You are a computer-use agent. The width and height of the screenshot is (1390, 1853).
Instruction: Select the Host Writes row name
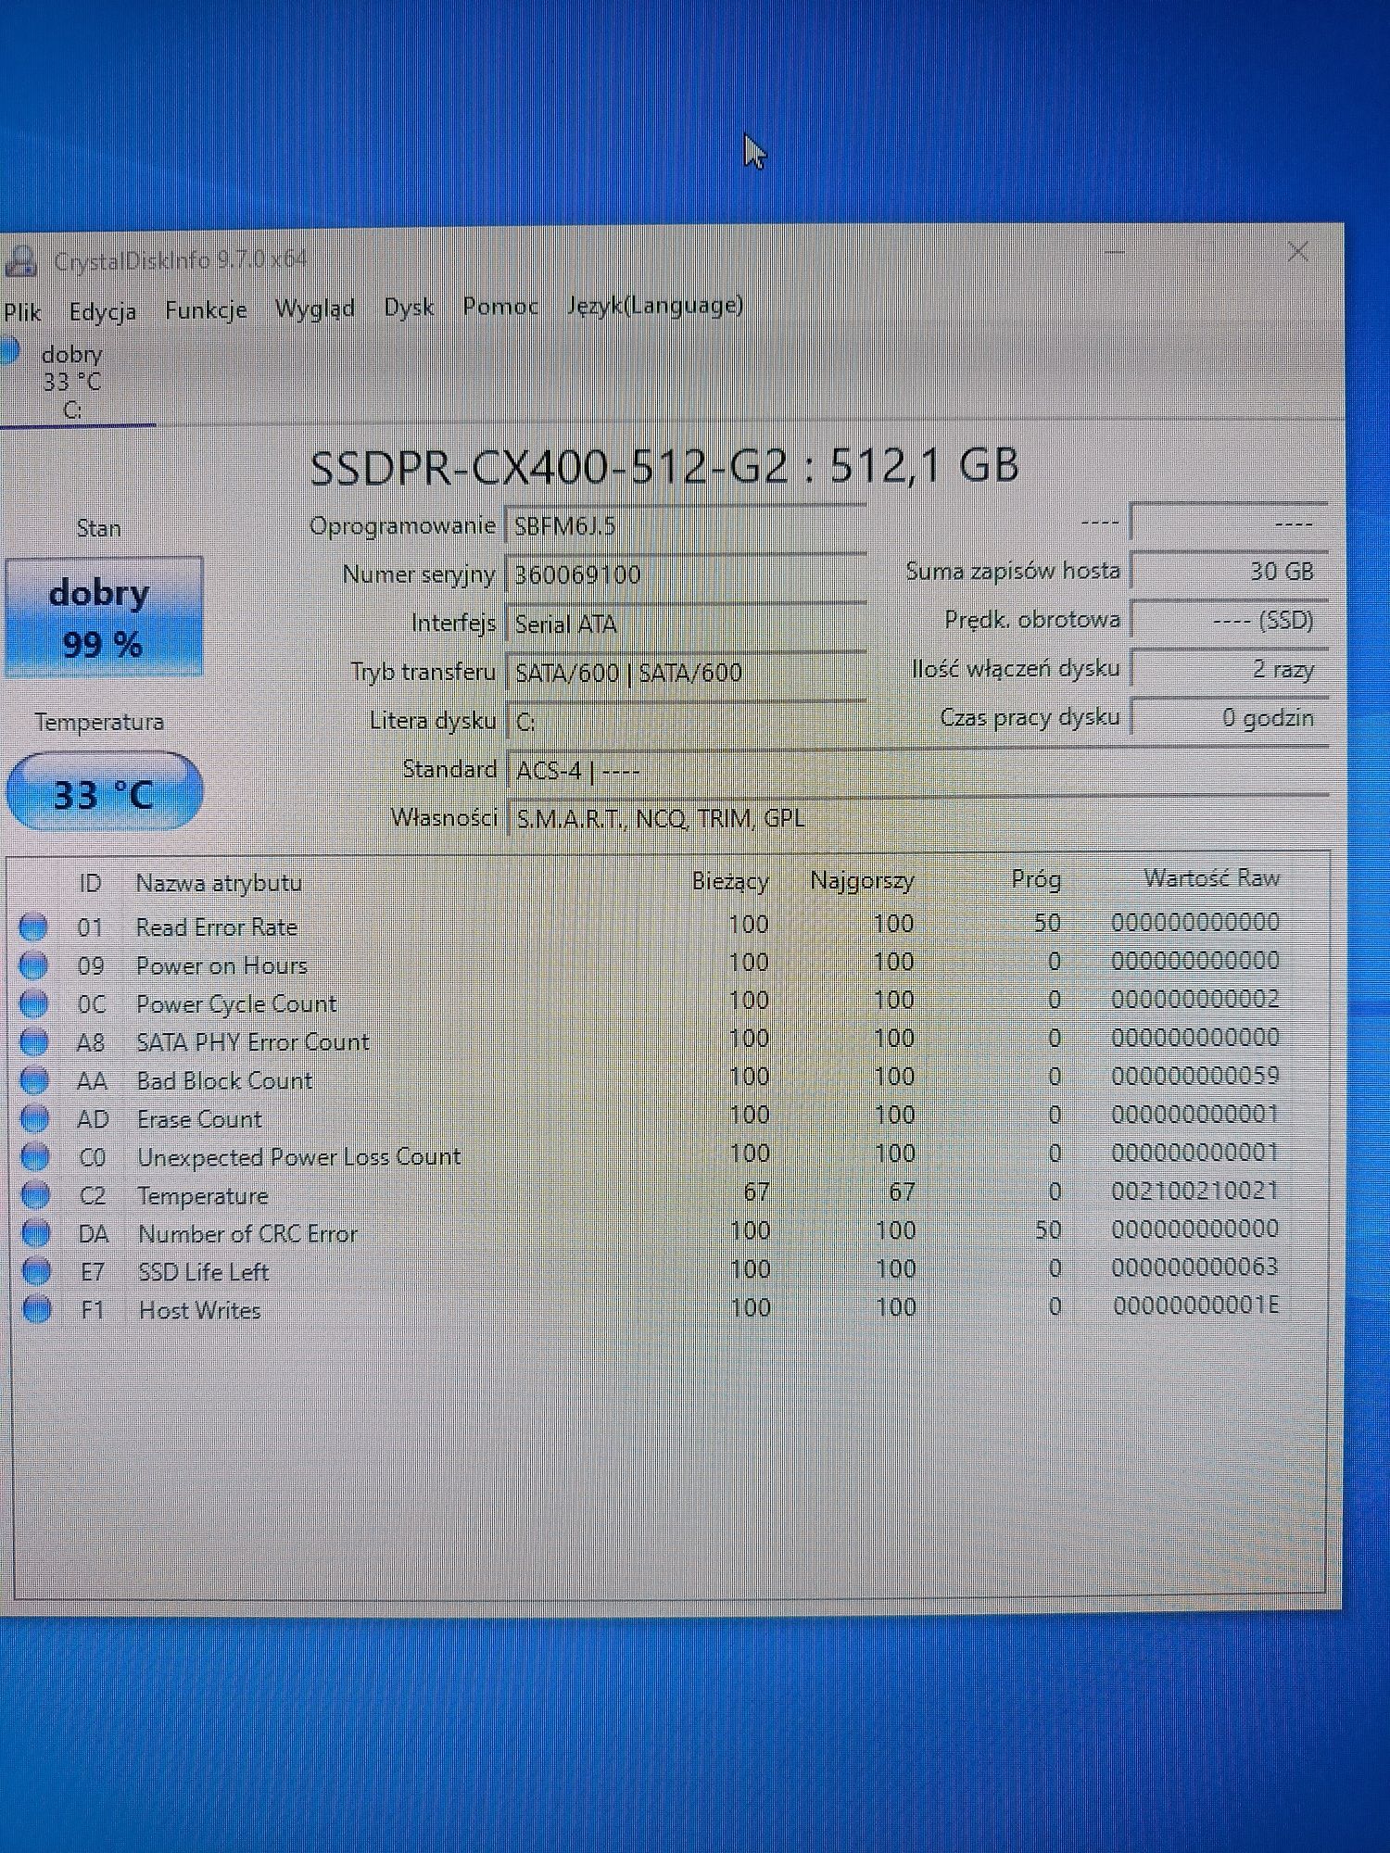[200, 1309]
